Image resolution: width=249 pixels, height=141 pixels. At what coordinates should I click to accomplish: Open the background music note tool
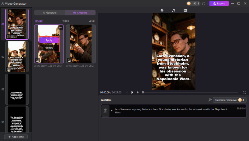pos(174,10)
